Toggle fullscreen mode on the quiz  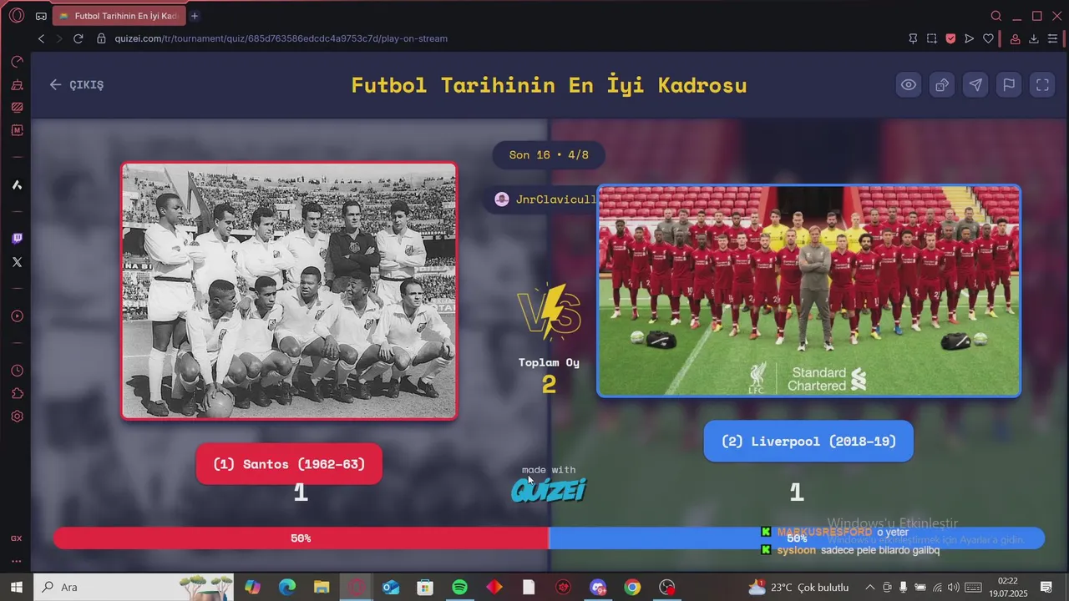click(1042, 84)
